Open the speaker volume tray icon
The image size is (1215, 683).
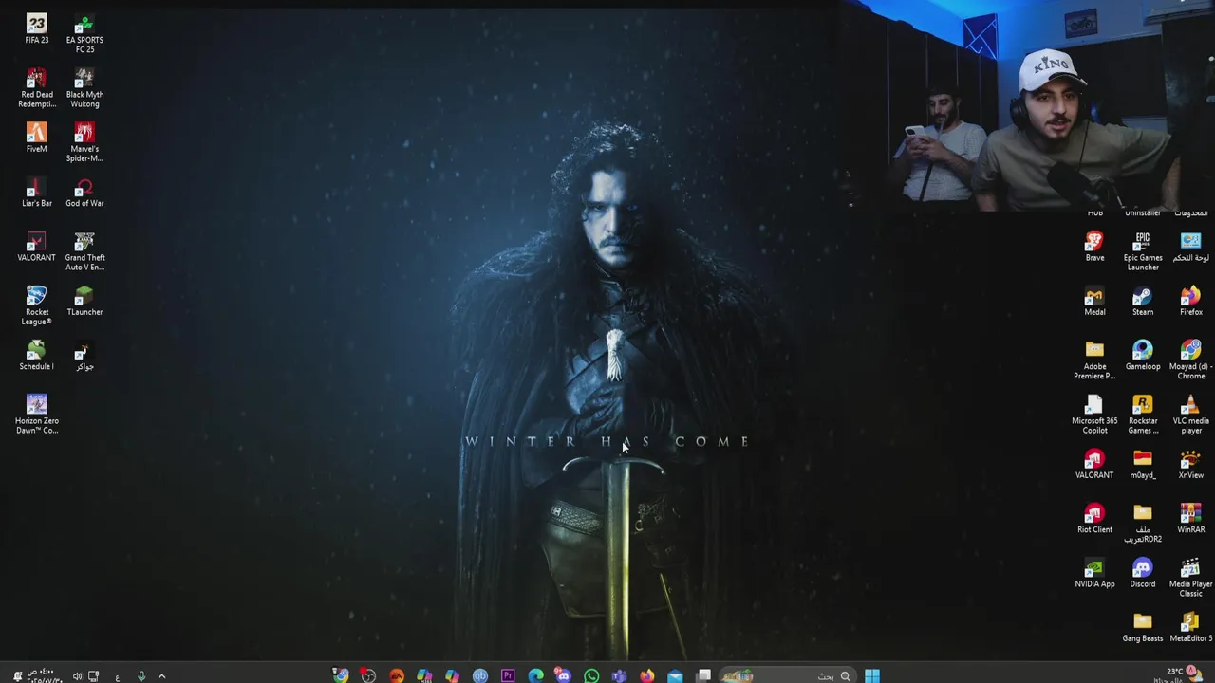point(78,676)
